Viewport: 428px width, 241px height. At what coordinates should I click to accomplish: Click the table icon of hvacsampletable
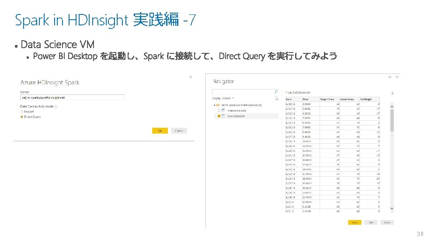point(223,111)
